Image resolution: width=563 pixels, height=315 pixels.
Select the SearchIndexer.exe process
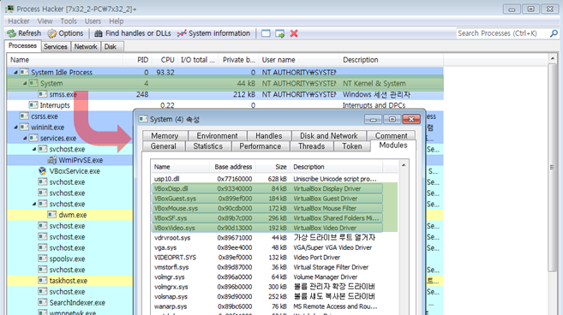tap(77, 302)
